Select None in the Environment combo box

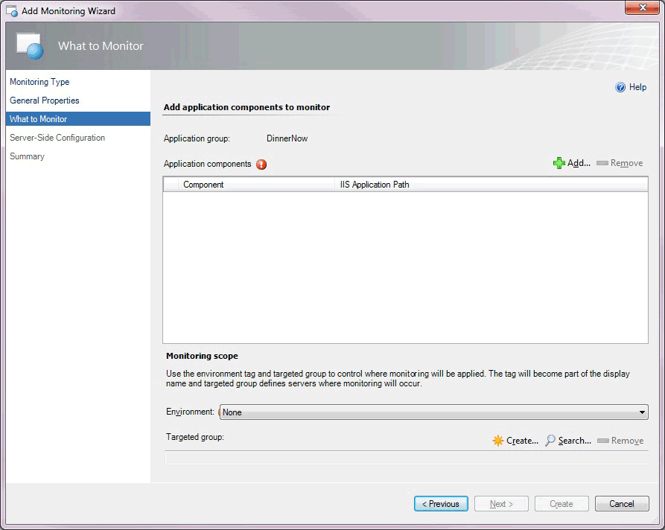click(x=298, y=412)
